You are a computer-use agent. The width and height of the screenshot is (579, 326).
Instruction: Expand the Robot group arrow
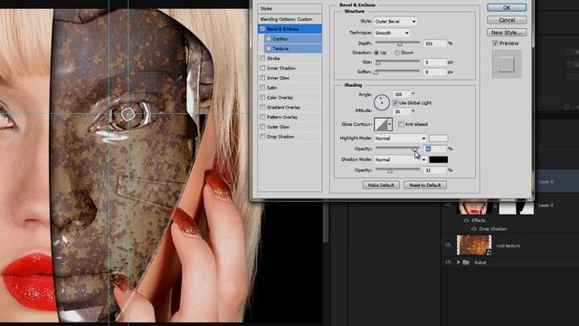(x=459, y=263)
